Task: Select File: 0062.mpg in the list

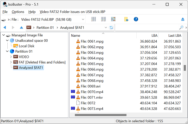Action: pyautogui.click(x=92, y=47)
